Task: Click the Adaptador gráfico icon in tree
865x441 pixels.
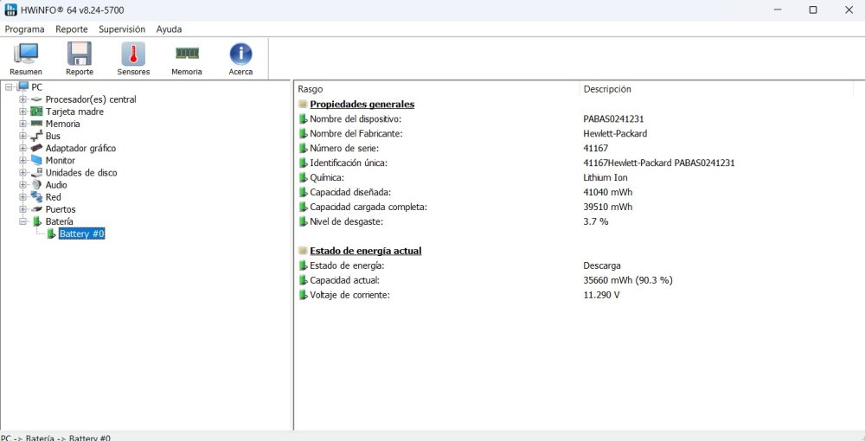Action: (36, 148)
